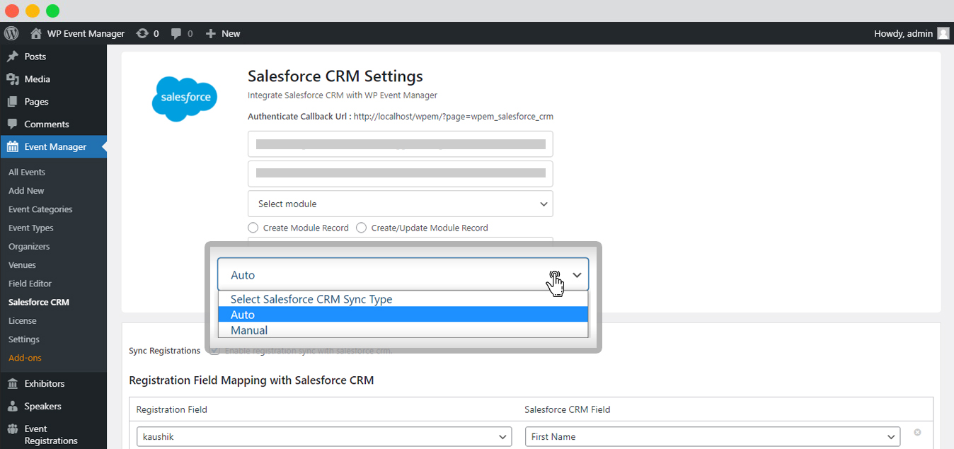The image size is (954, 449).
Task: Open the Select module dropdown
Action: (x=401, y=204)
